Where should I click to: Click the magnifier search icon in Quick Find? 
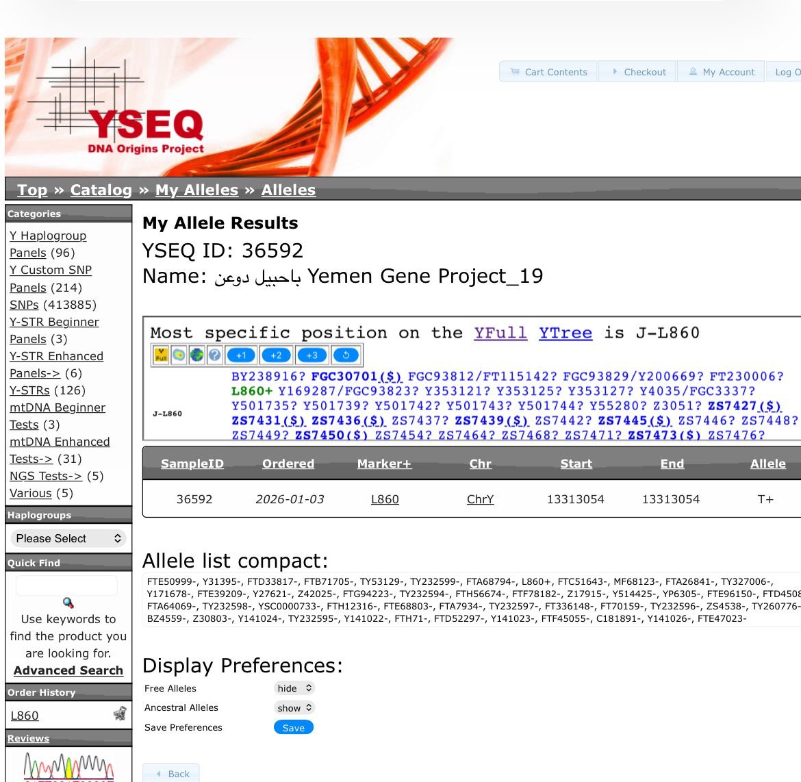click(68, 603)
